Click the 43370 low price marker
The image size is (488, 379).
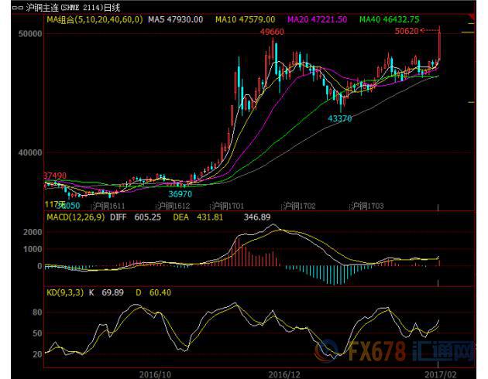tap(340, 118)
